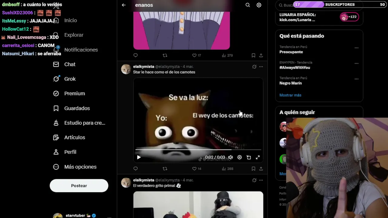Screen dimensions: 388x218
Task: Play the Se va la luz video
Action: [139, 157]
